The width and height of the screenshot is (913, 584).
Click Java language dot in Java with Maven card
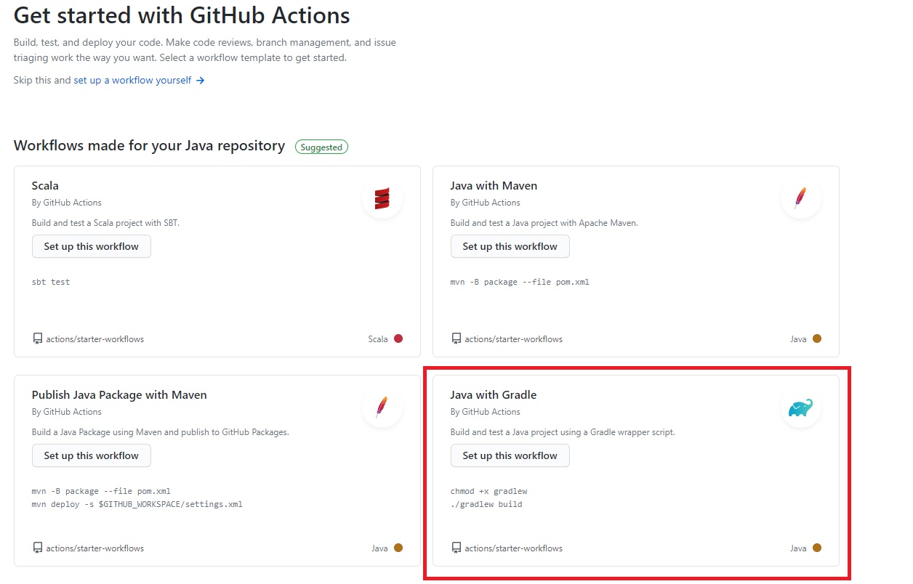point(817,338)
